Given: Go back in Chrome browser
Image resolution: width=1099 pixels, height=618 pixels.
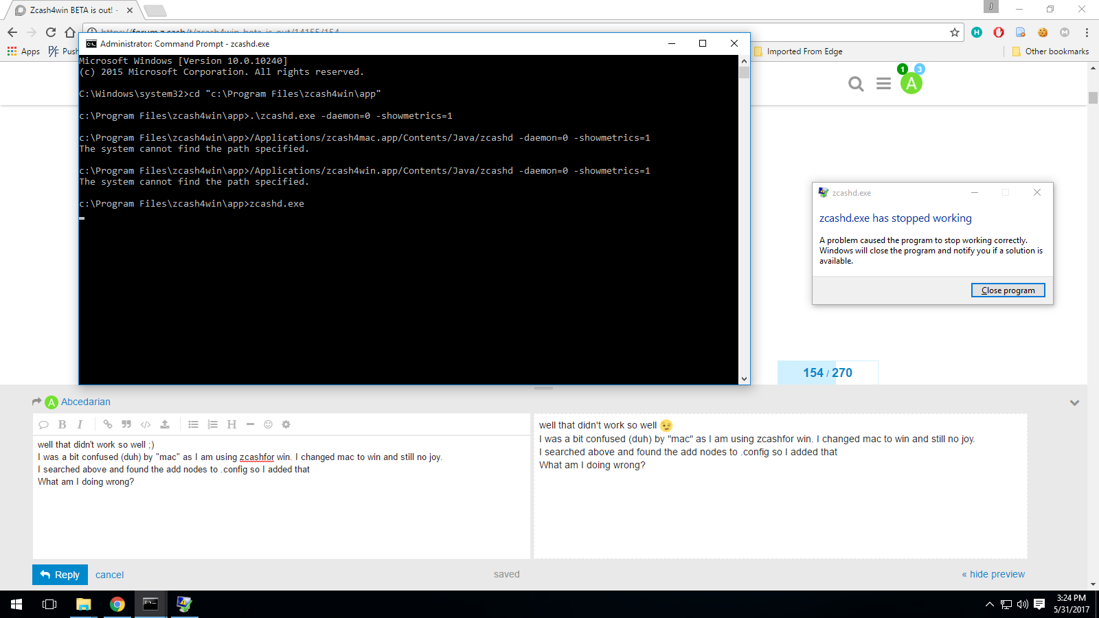Looking at the screenshot, I should (x=12, y=32).
